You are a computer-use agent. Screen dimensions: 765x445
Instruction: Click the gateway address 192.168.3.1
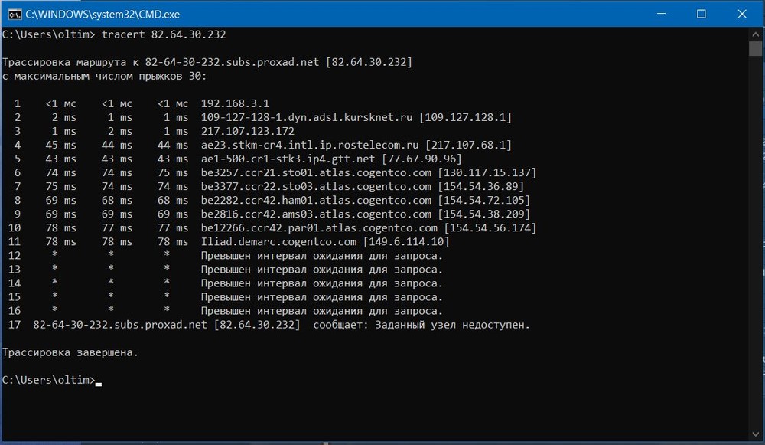[235, 103]
